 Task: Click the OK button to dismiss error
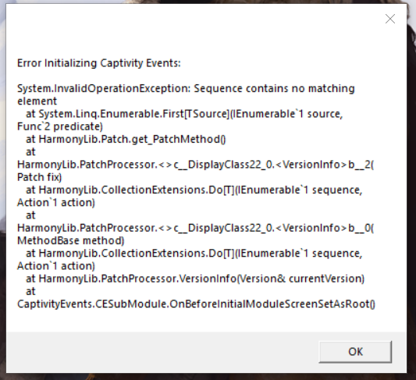[355, 352]
